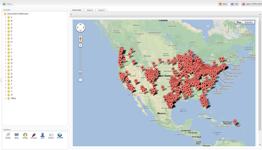
Task: Select the V tree item label
Action: (11, 91)
